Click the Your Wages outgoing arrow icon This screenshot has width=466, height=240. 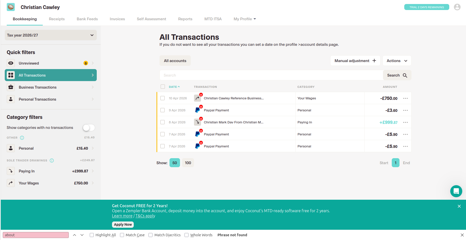pyautogui.click(x=11, y=183)
